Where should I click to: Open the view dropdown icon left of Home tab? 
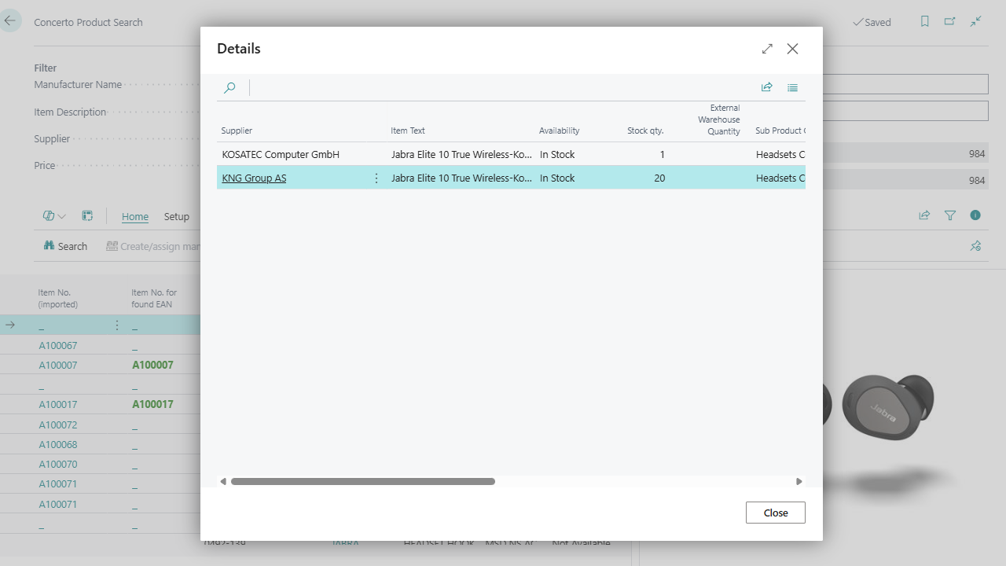pos(54,216)
